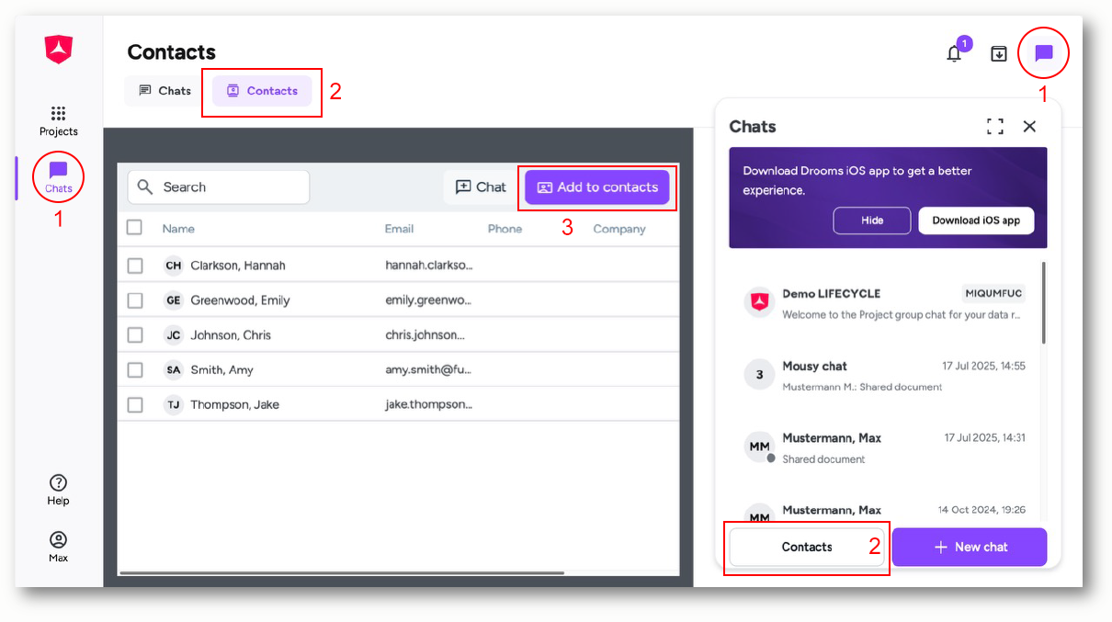This screenshot has width=1112, height=622.
Task: Check the box for Johnson, Chris
Action: tap(135, 335)
